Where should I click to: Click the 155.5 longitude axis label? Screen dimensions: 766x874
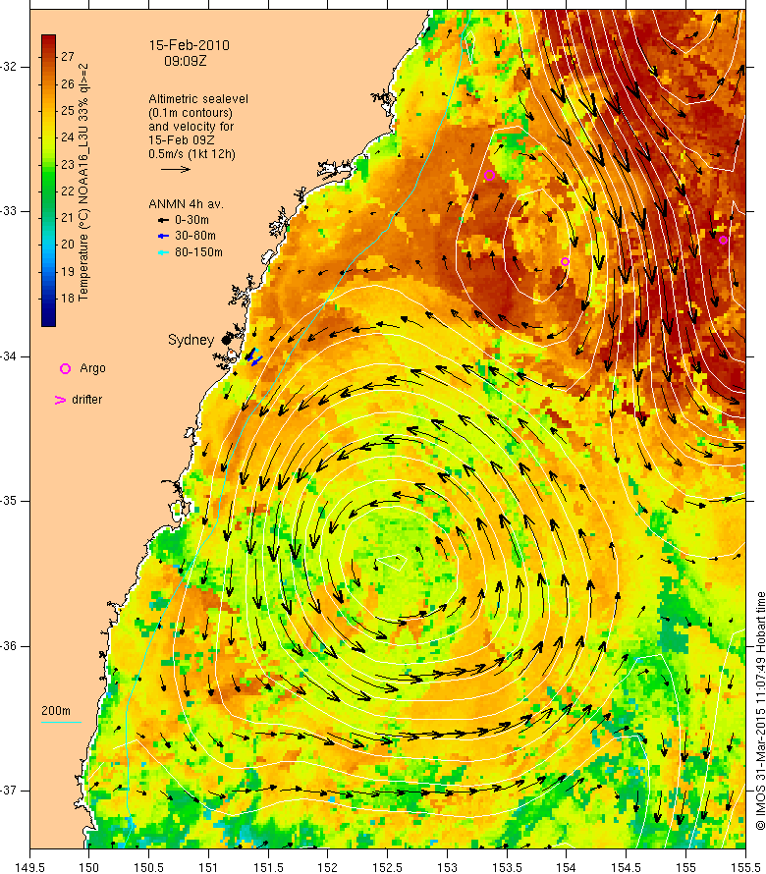coord(745,867)
